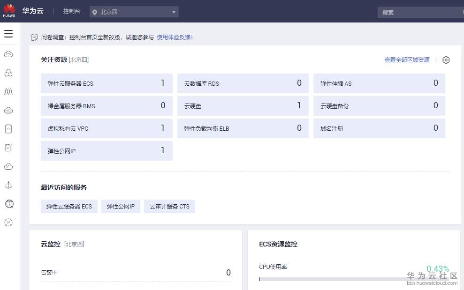The height and width of the screenshot is (290, 464).
Task: Click the Huawei logo
Action: point(9,11)
